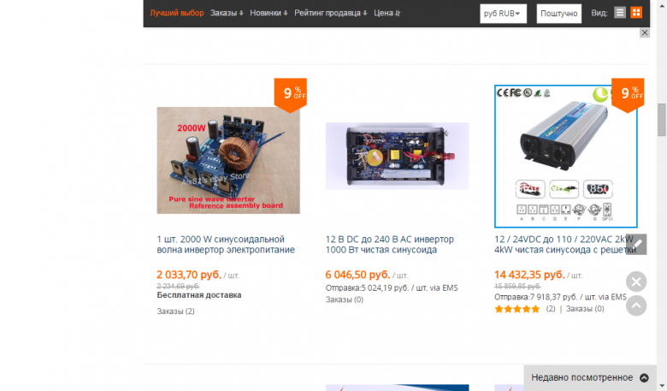
Task: Click five-star rating of third product
Action: coord(517,310)
